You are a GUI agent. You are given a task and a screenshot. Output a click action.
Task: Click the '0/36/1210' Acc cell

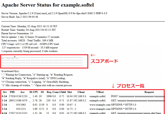pyautogui.click(x=22, y=96)
